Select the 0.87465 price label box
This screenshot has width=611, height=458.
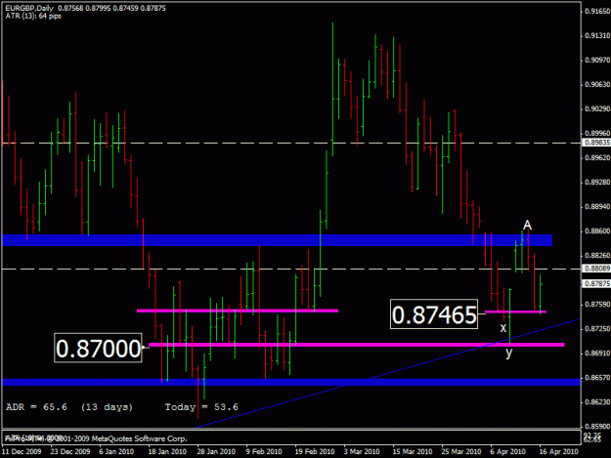(434, 314)
